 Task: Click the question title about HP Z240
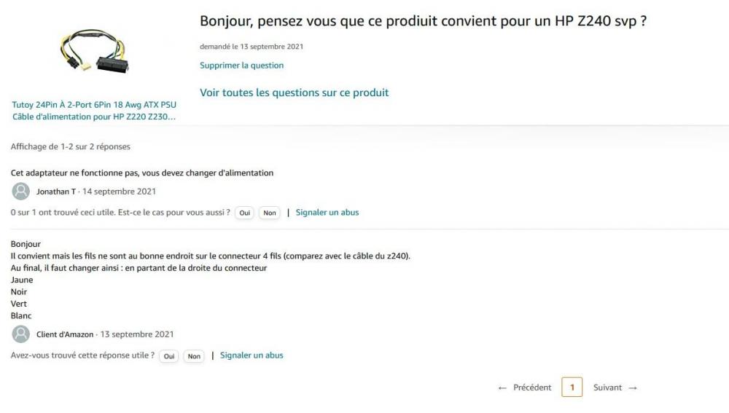[423, 21]
